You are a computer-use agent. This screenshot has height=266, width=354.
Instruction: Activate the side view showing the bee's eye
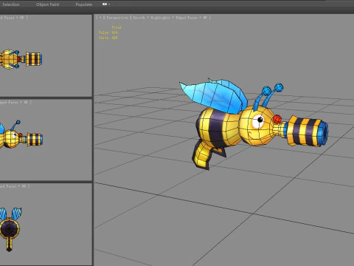(x=21, y=134)
